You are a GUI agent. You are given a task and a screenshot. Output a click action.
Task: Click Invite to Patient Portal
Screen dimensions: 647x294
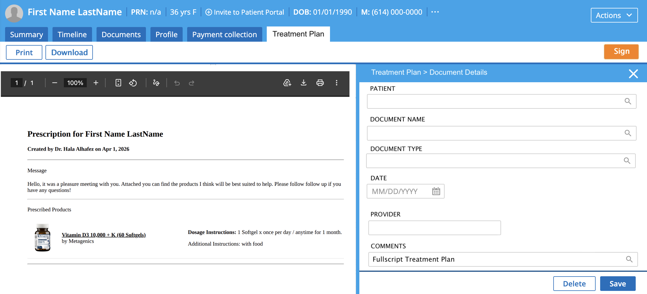coord(244,12)
